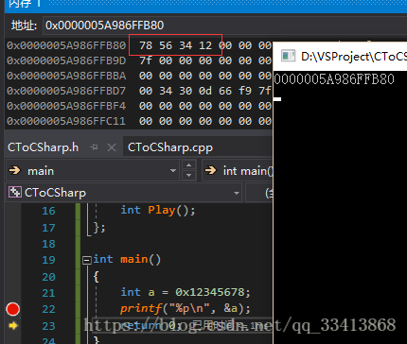Click byte 7f starting the second memory row
Screen dimensions: 407x344
(146, 60)
